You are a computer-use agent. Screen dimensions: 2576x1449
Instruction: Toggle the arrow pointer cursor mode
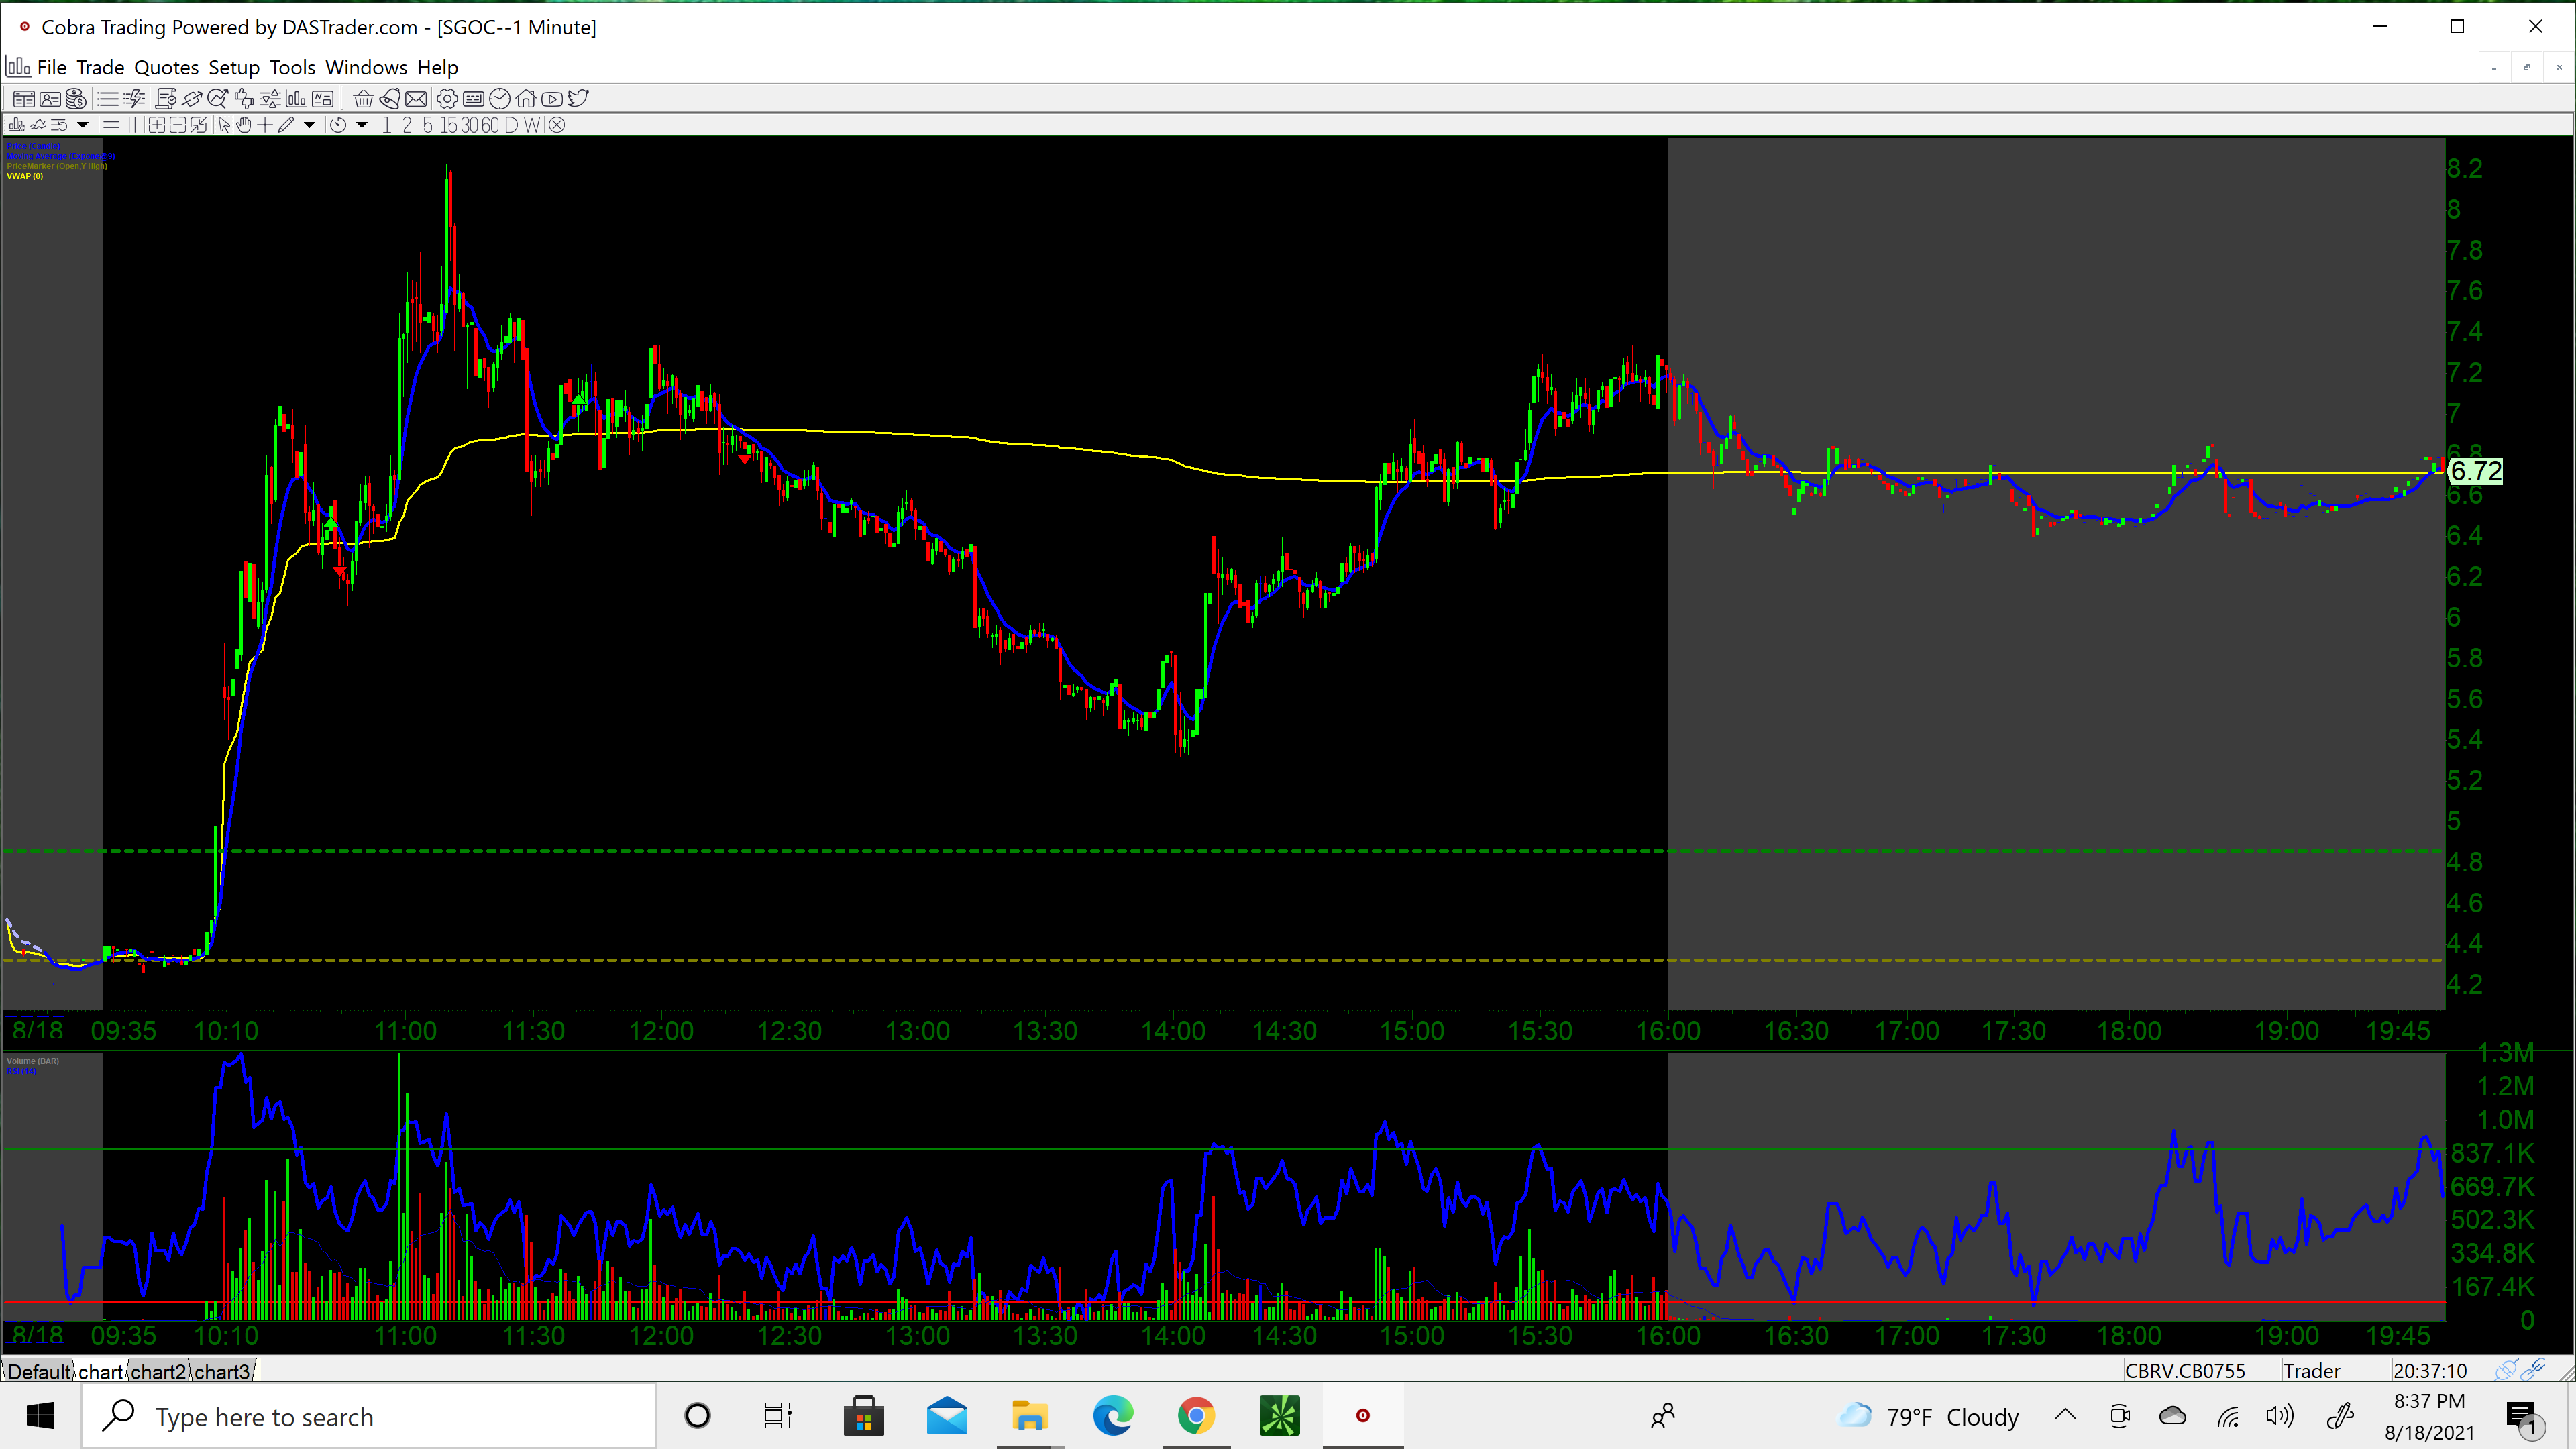point(224,125)
